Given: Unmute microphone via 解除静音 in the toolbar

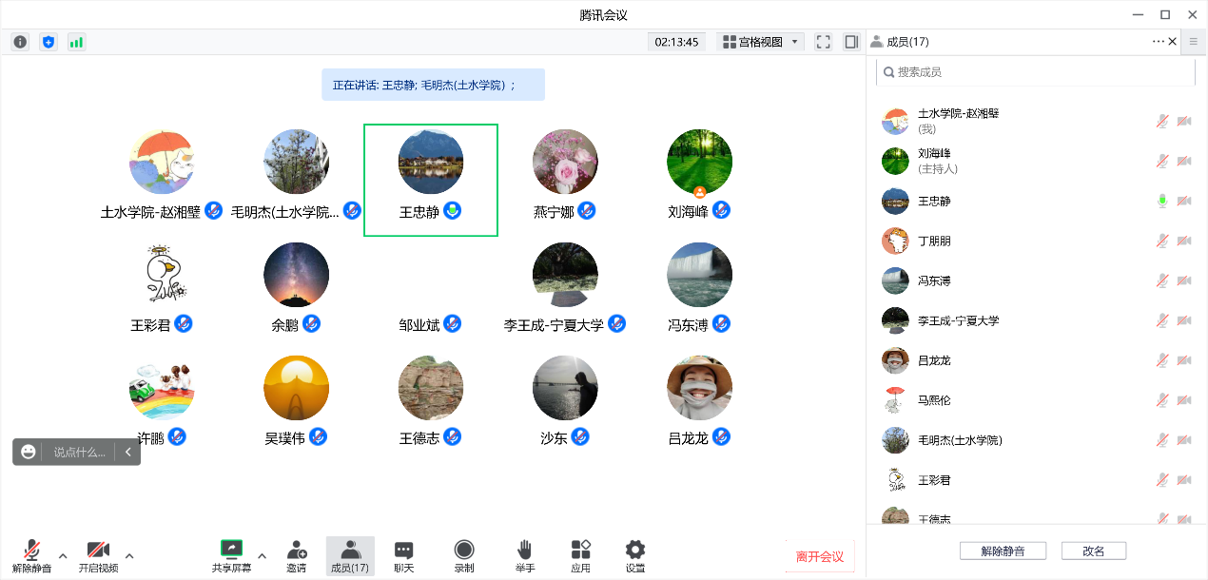Looking at the screenshot, I should coord(31,556).
